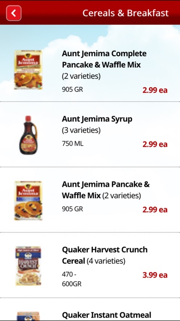Tap the 905 GR size under Complete Mix
Screen dimensions: 180x321
tap(73, 89)
